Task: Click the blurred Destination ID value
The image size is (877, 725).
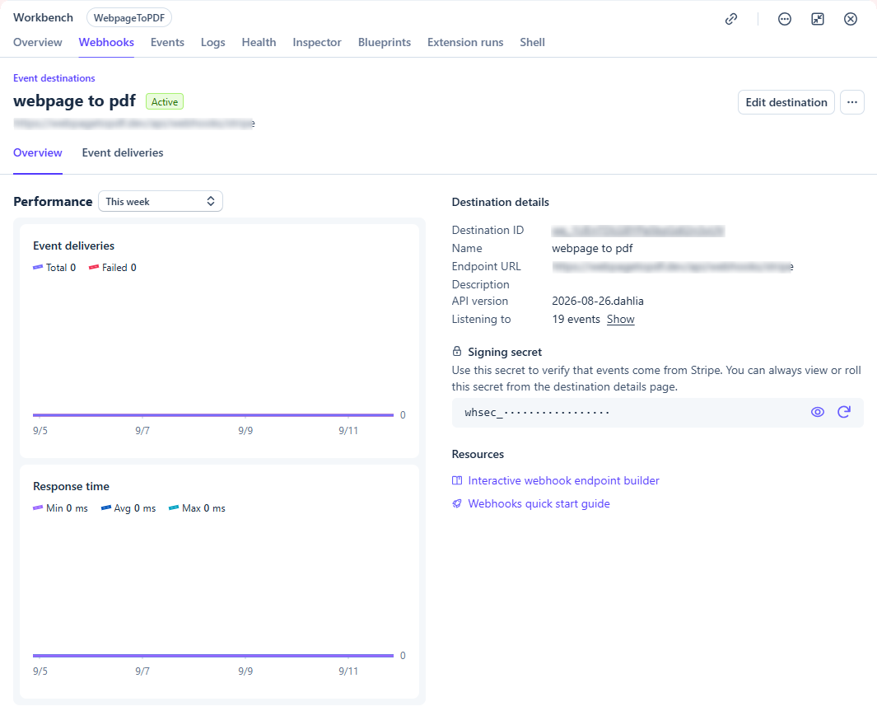Action: [637, 231]
